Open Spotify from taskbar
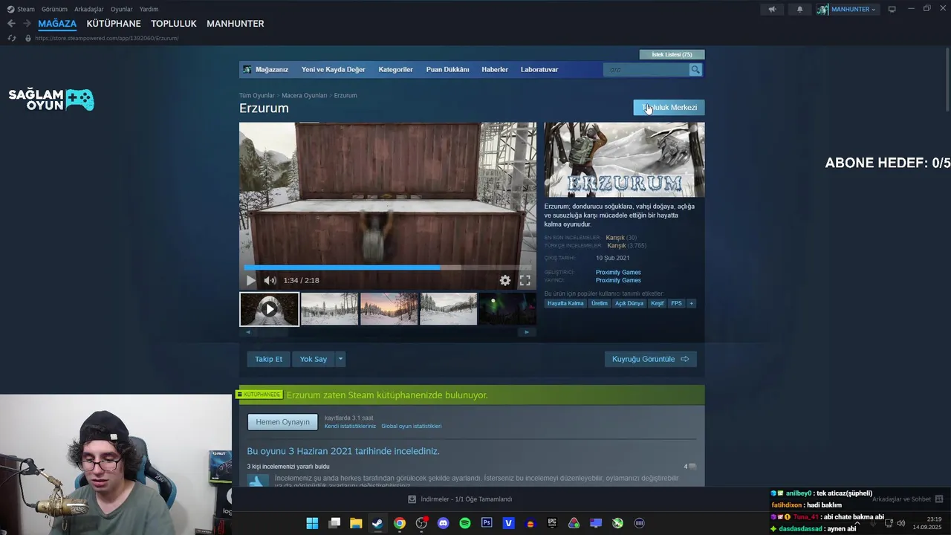The height and width of the screenshot is (535, 951). tap(465, 523)
